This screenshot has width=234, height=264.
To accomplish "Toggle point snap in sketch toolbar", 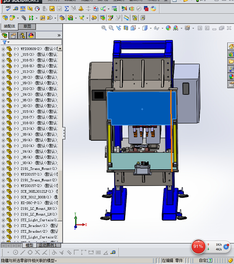I will (8, 252).
